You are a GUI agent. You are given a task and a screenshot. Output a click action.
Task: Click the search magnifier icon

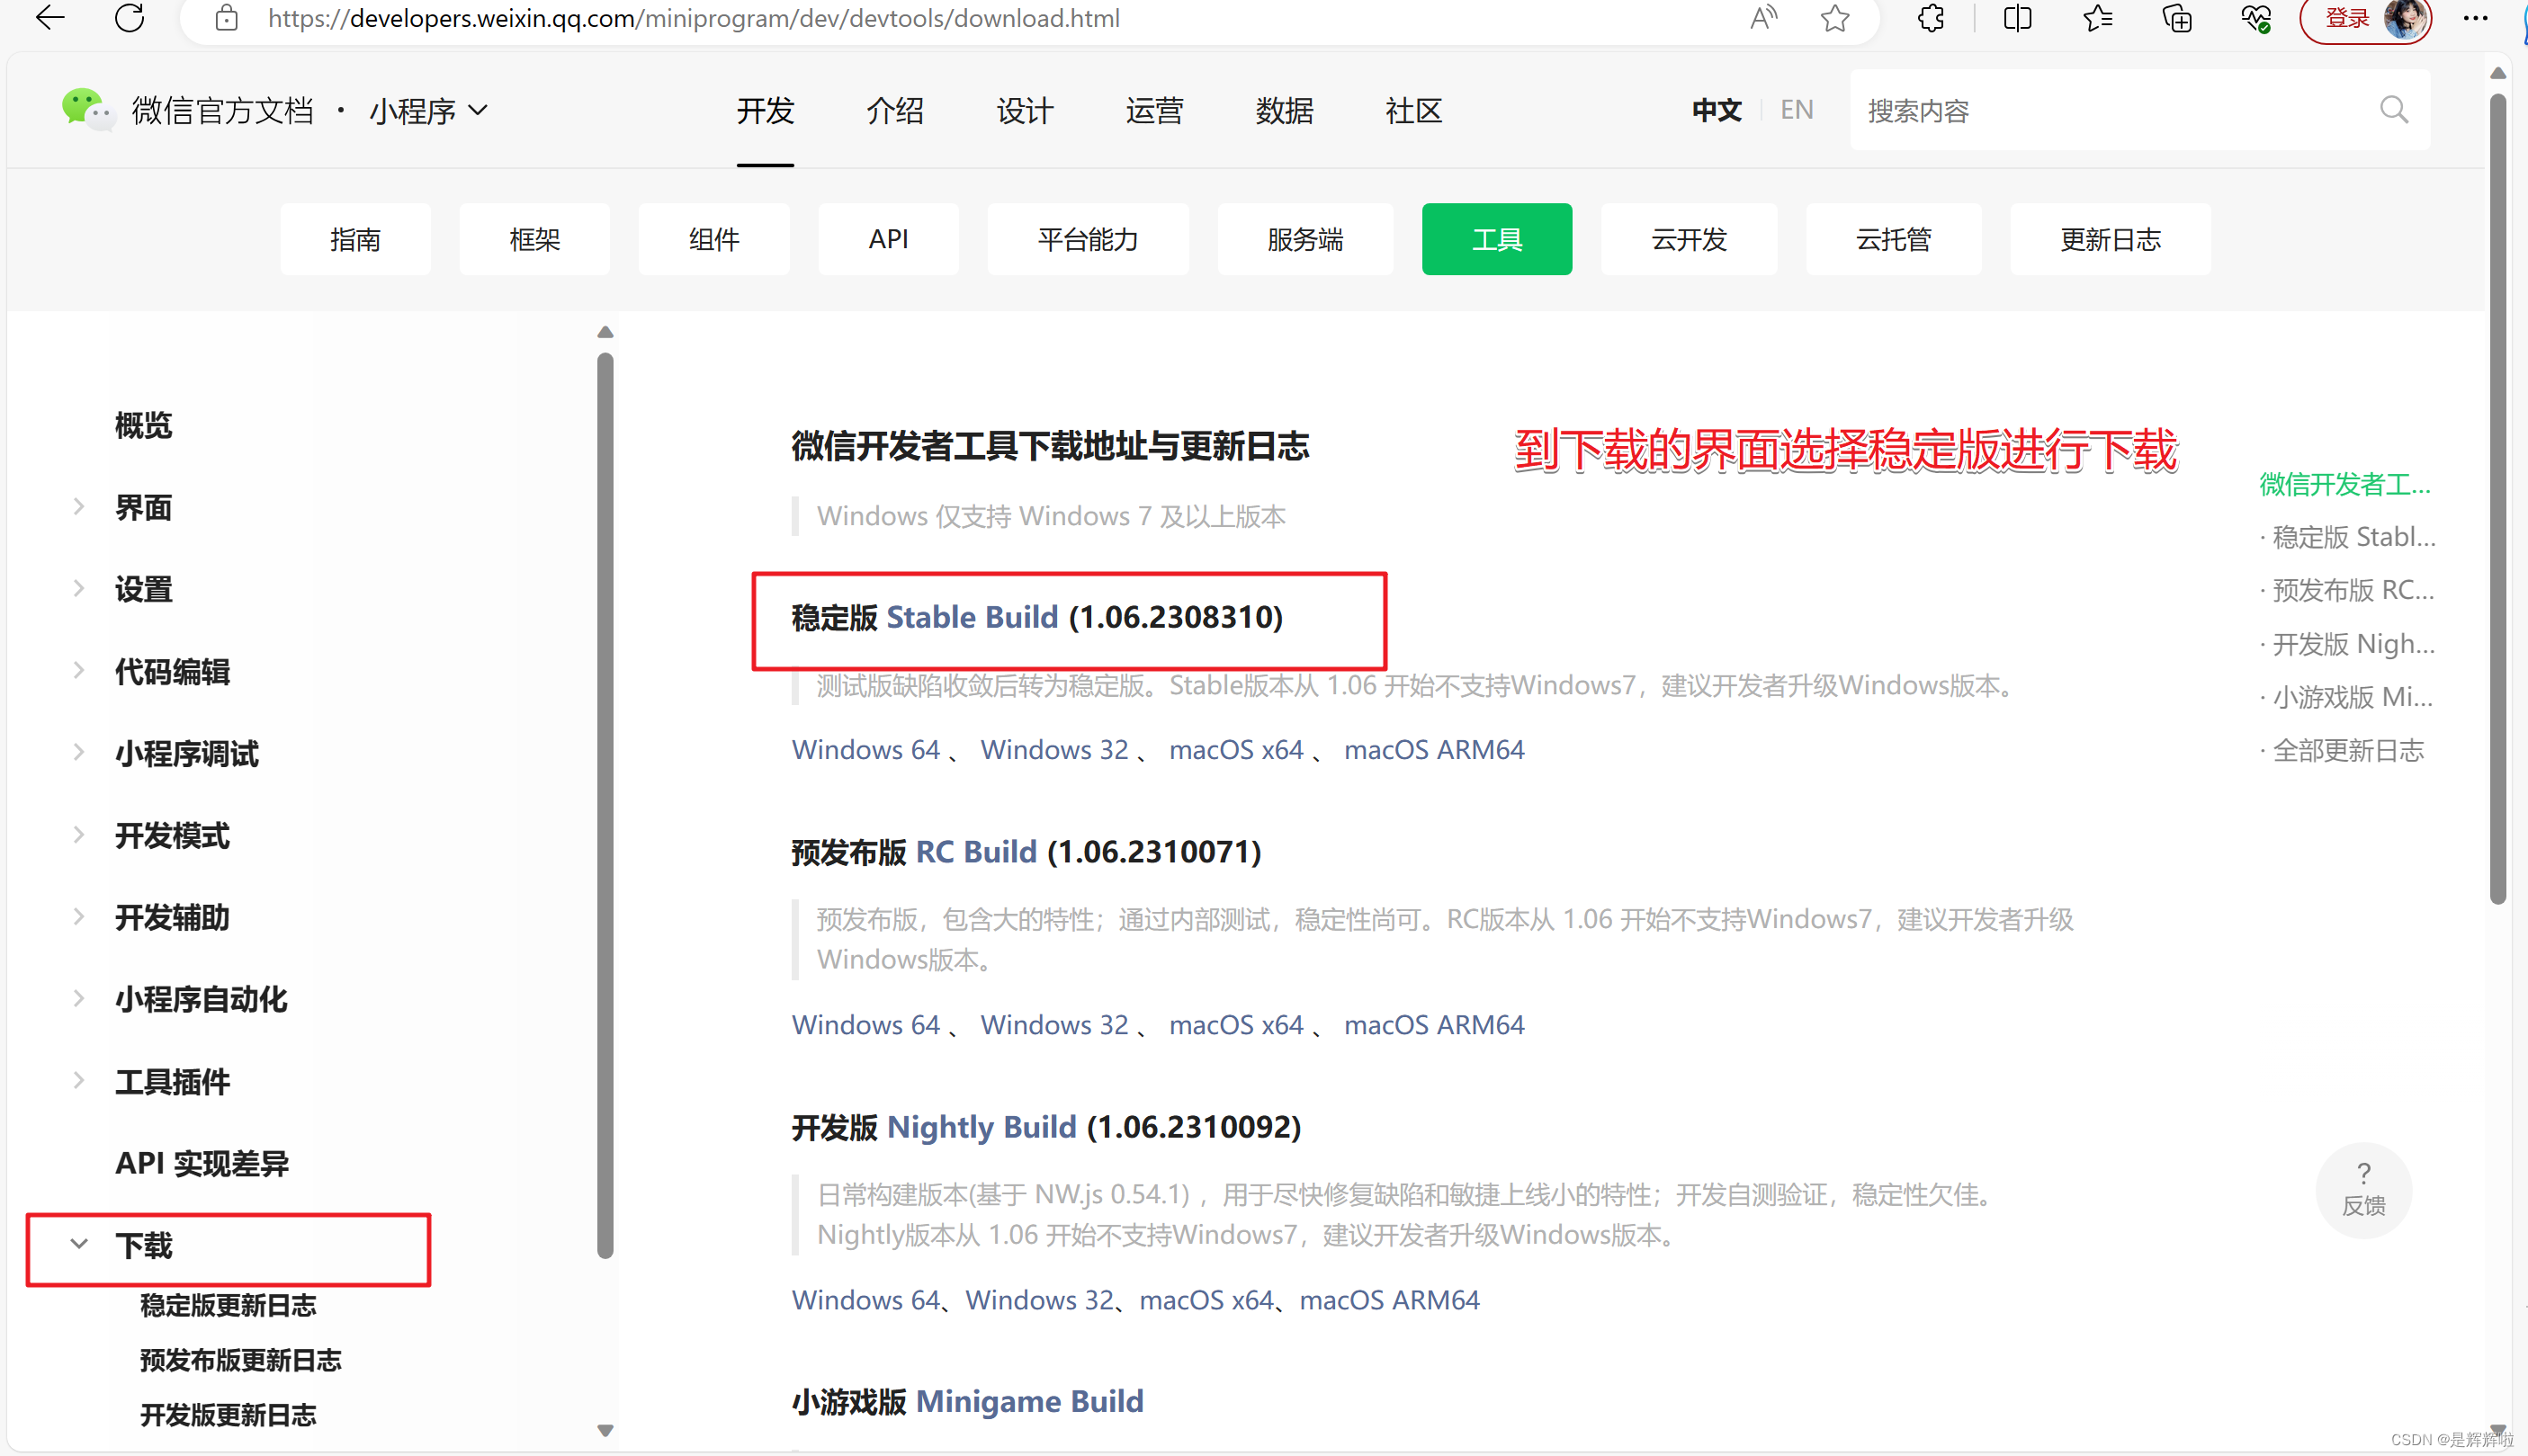(x=2394, y=109)
